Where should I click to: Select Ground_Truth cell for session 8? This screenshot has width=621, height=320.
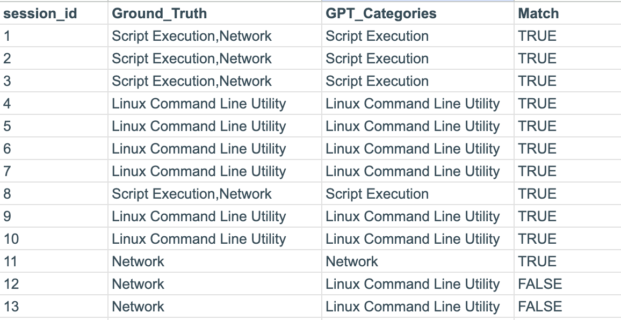click(x=192, y=194)
